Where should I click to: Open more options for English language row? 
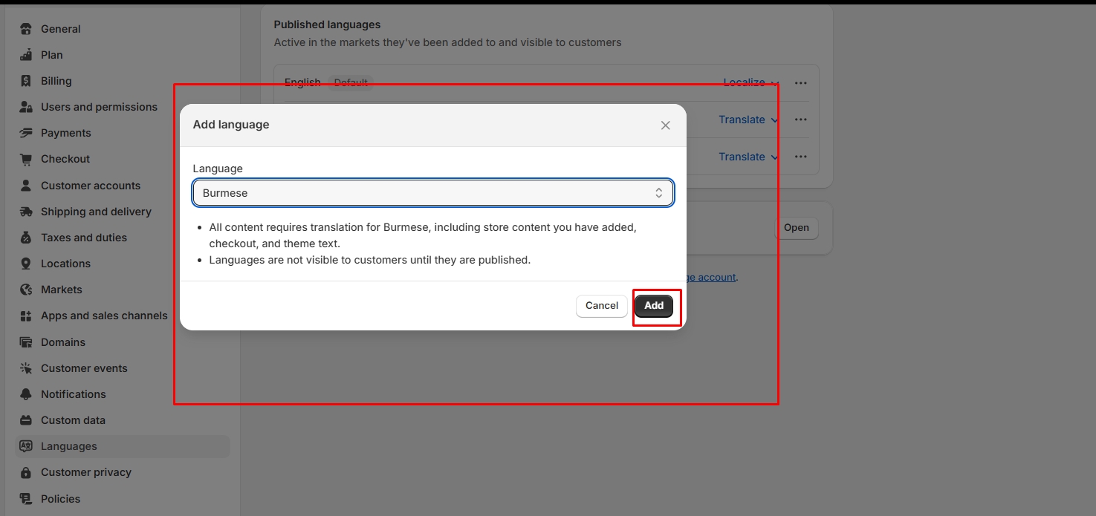pyautogui.click(x=800, y=82)
